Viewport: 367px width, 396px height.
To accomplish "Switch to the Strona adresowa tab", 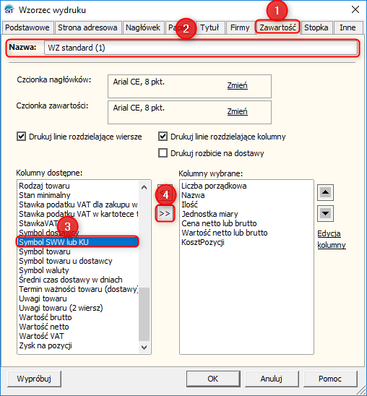I will click(87, 27).
